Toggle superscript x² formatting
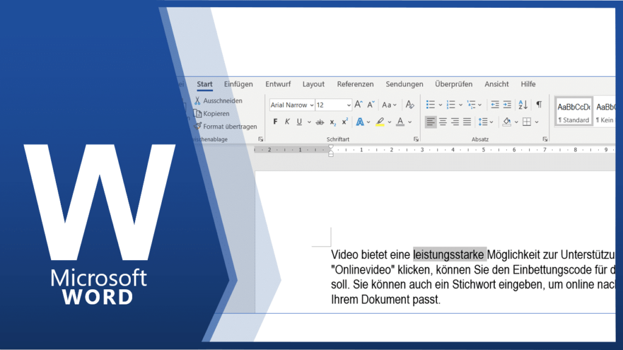Viewport: 623px width, 350px height. click(345, 122)
